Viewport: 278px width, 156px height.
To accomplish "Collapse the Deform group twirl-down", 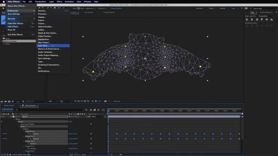I will tap(21, 129).
